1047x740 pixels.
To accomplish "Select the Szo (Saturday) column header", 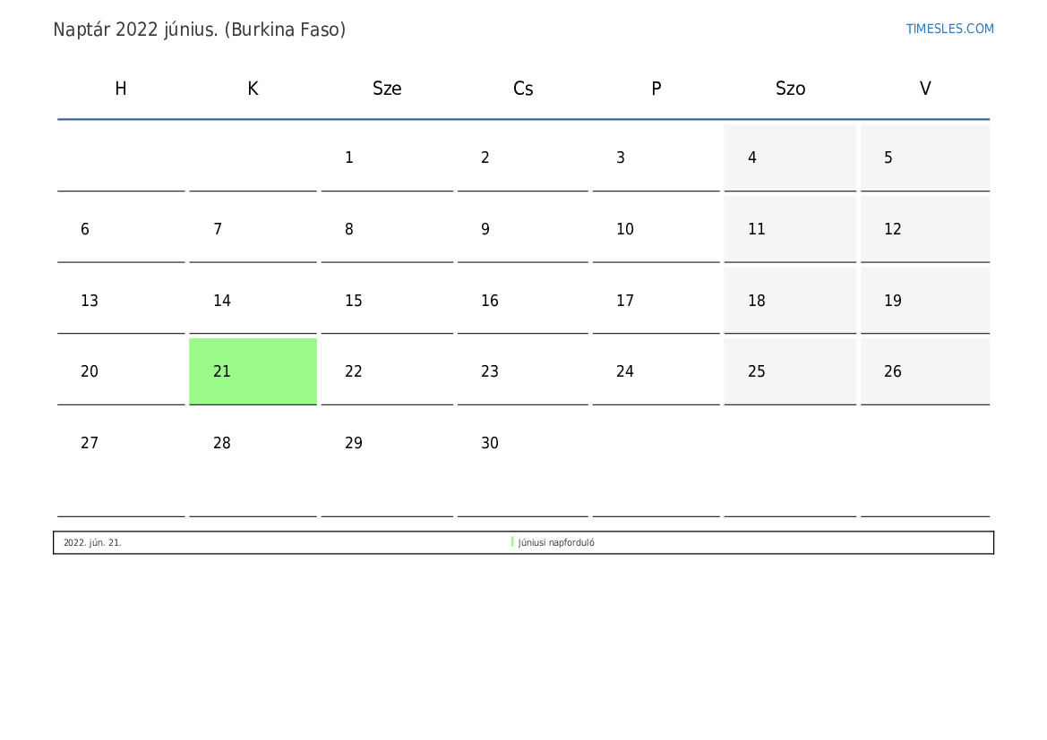I will [790, 89].
